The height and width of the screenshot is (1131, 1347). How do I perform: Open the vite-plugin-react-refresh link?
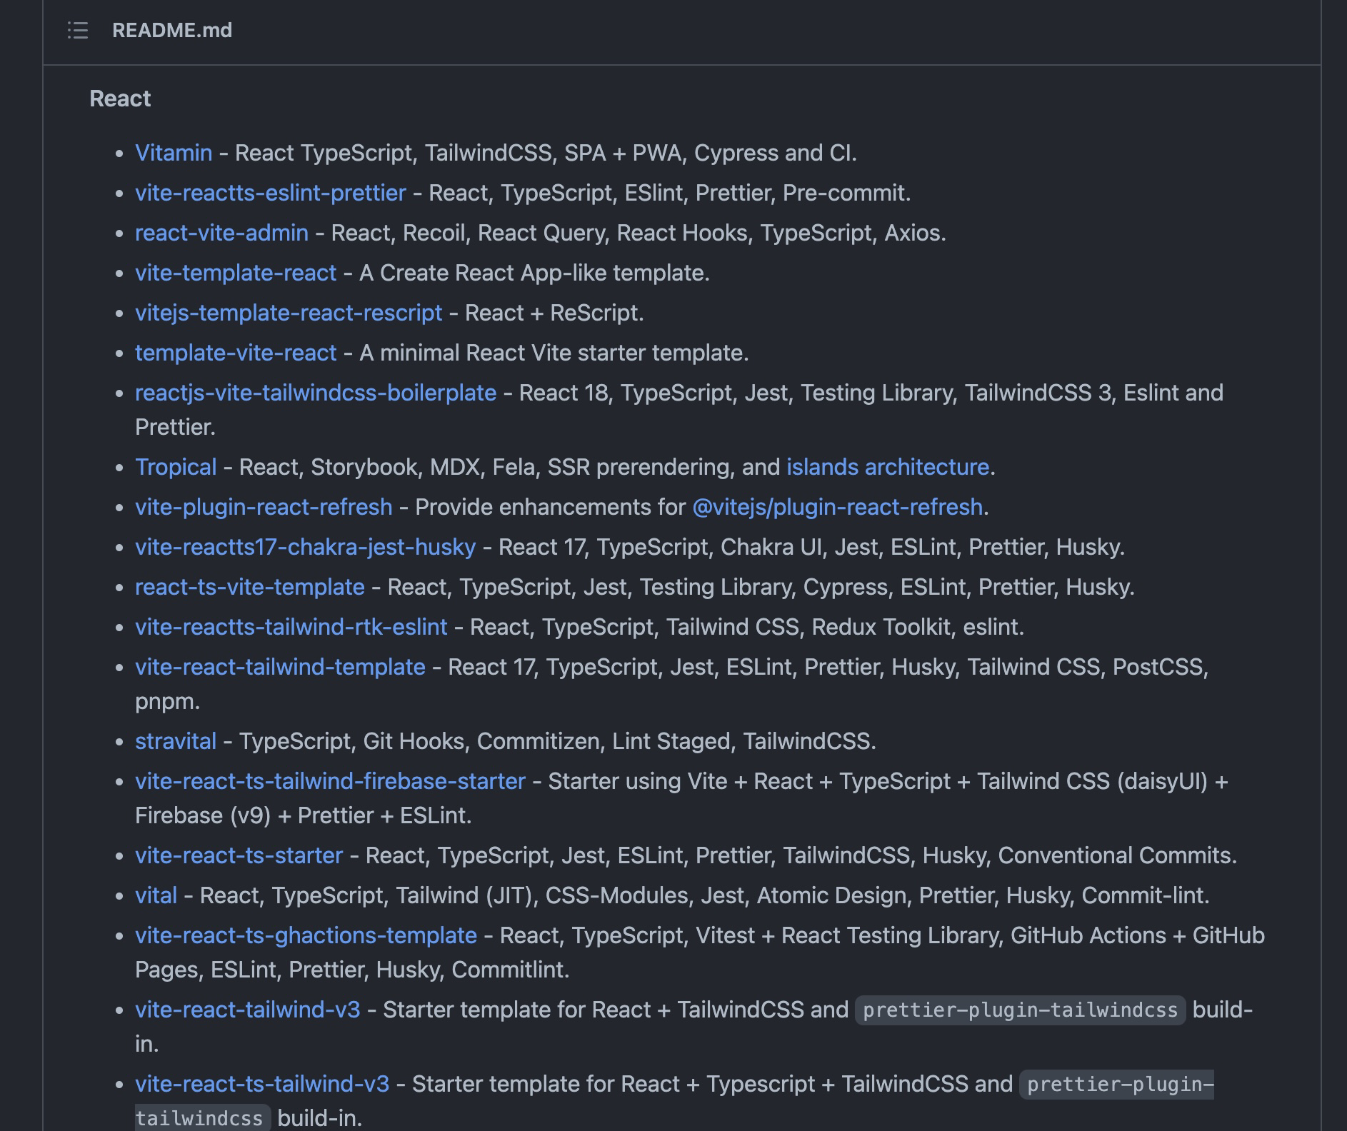pyautogui.click(x=264, y=507)
